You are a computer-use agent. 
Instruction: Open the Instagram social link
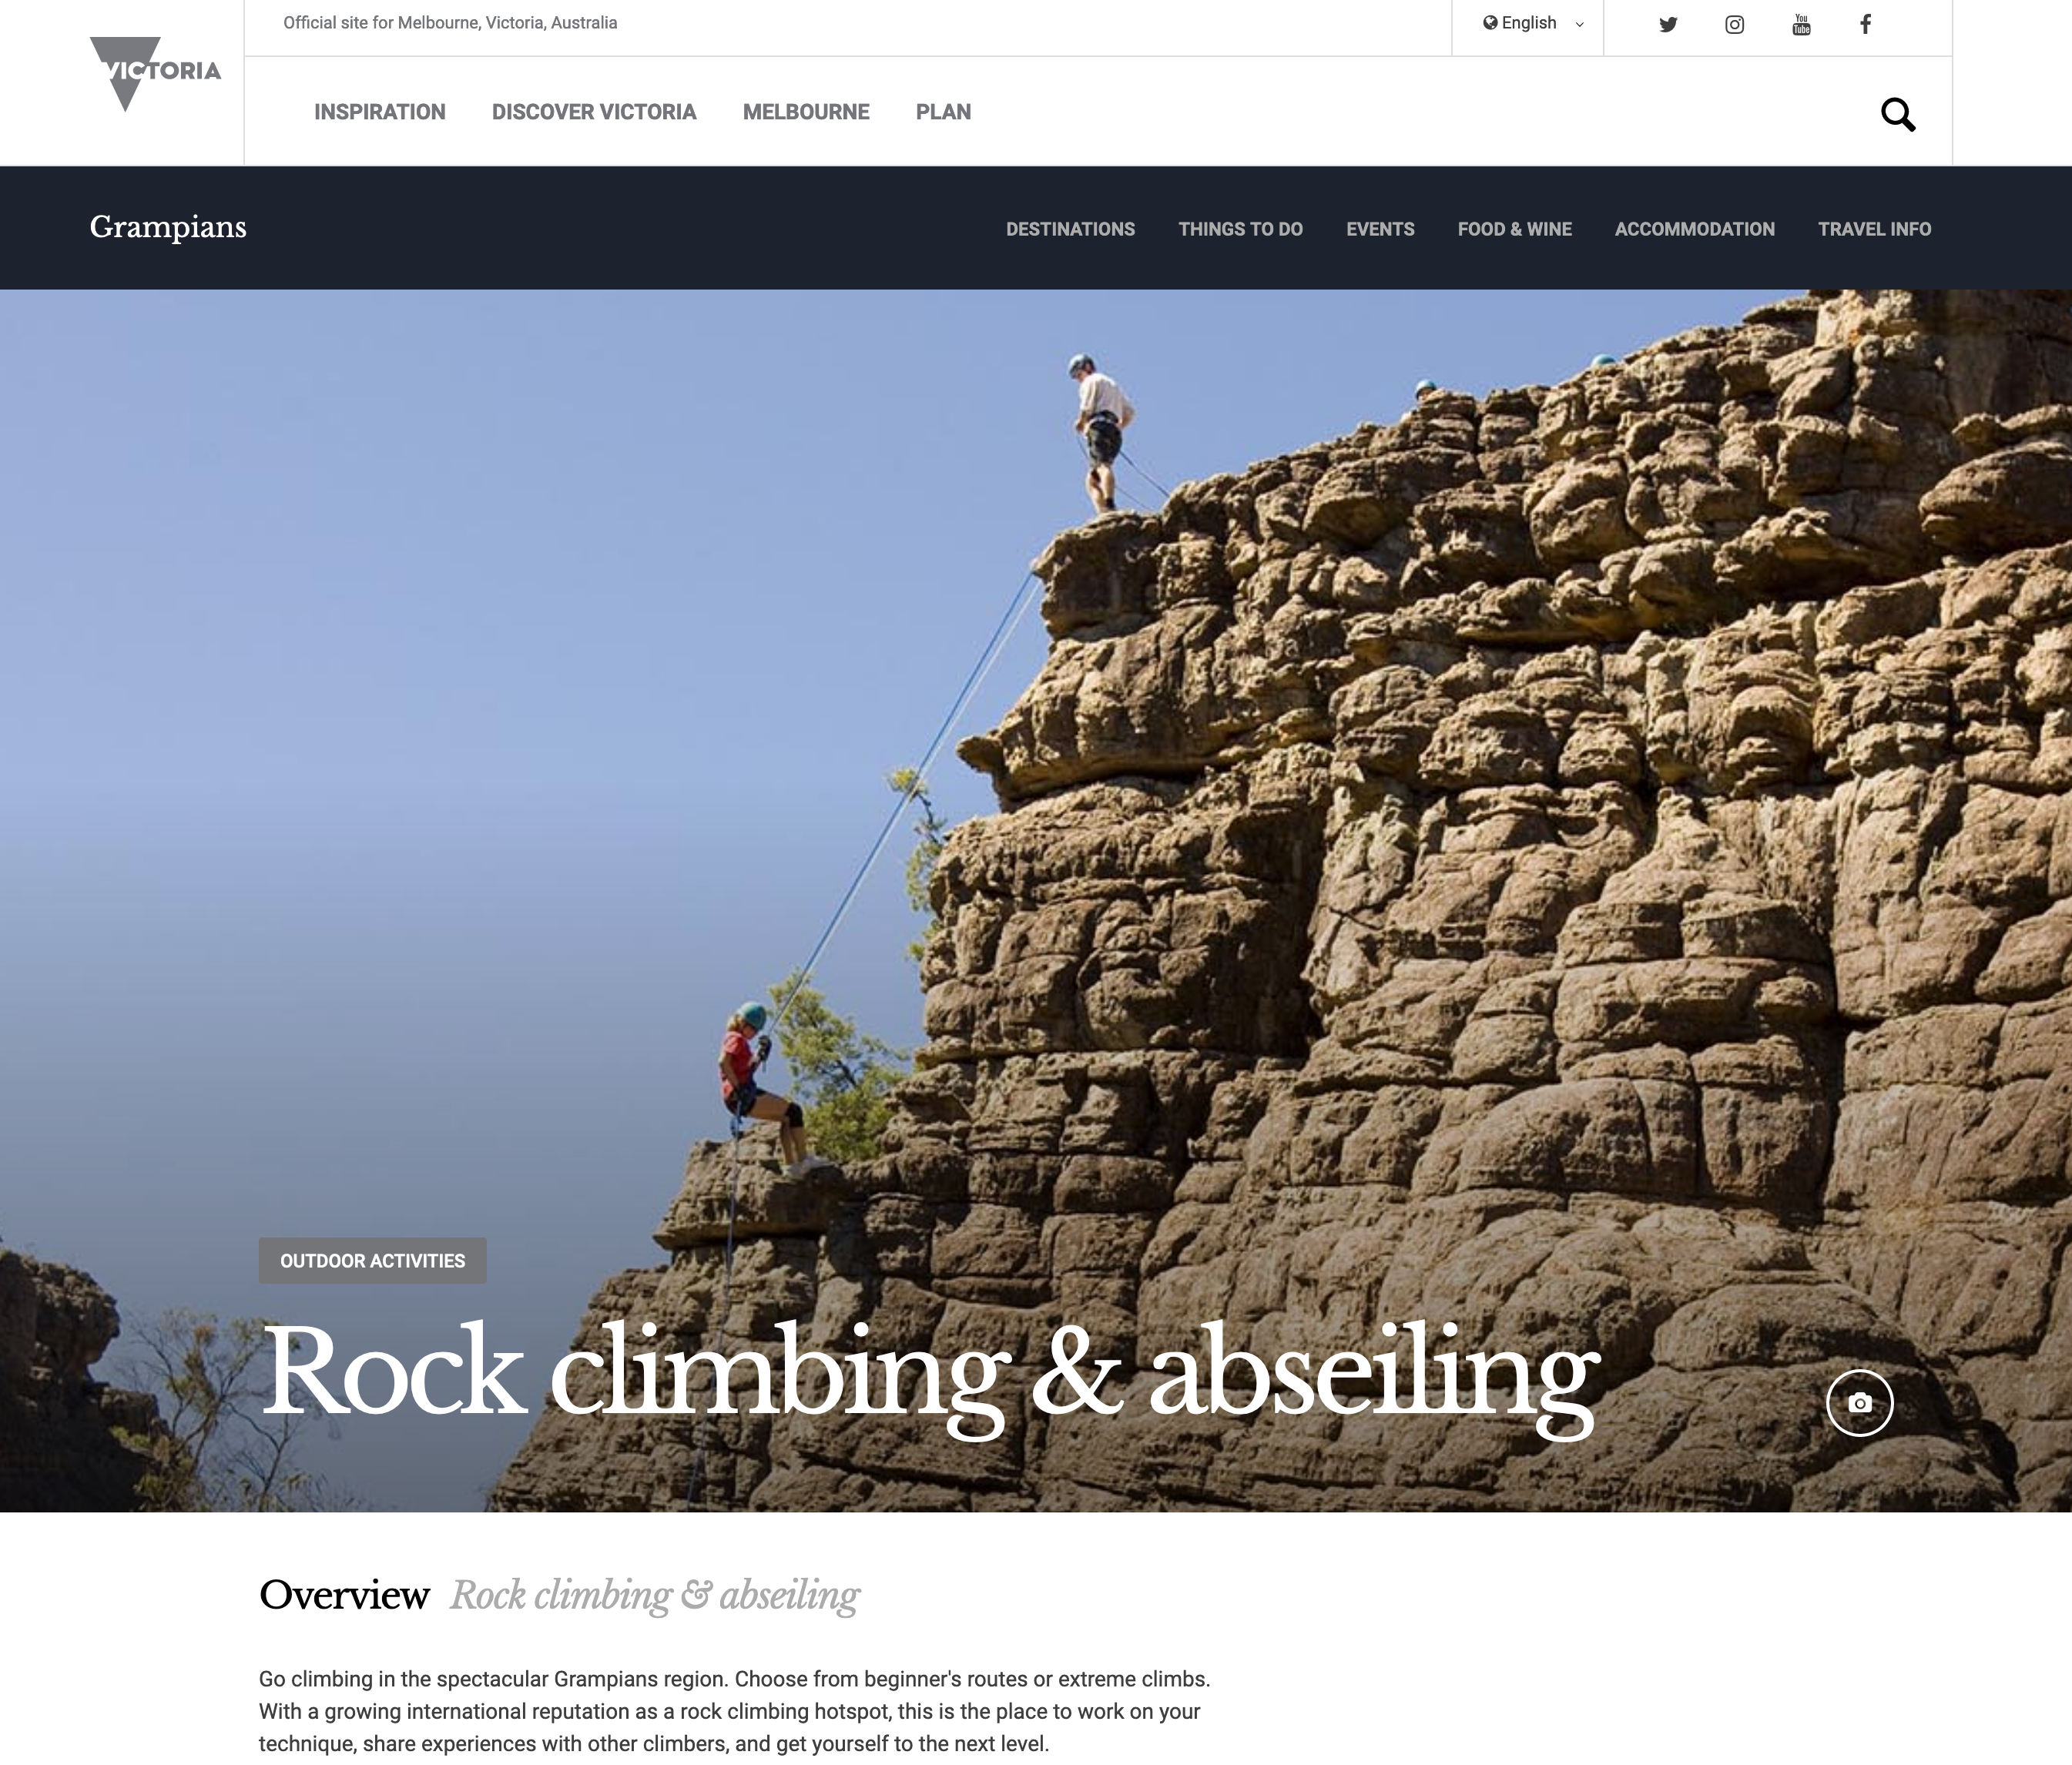tap(1735, 25)
